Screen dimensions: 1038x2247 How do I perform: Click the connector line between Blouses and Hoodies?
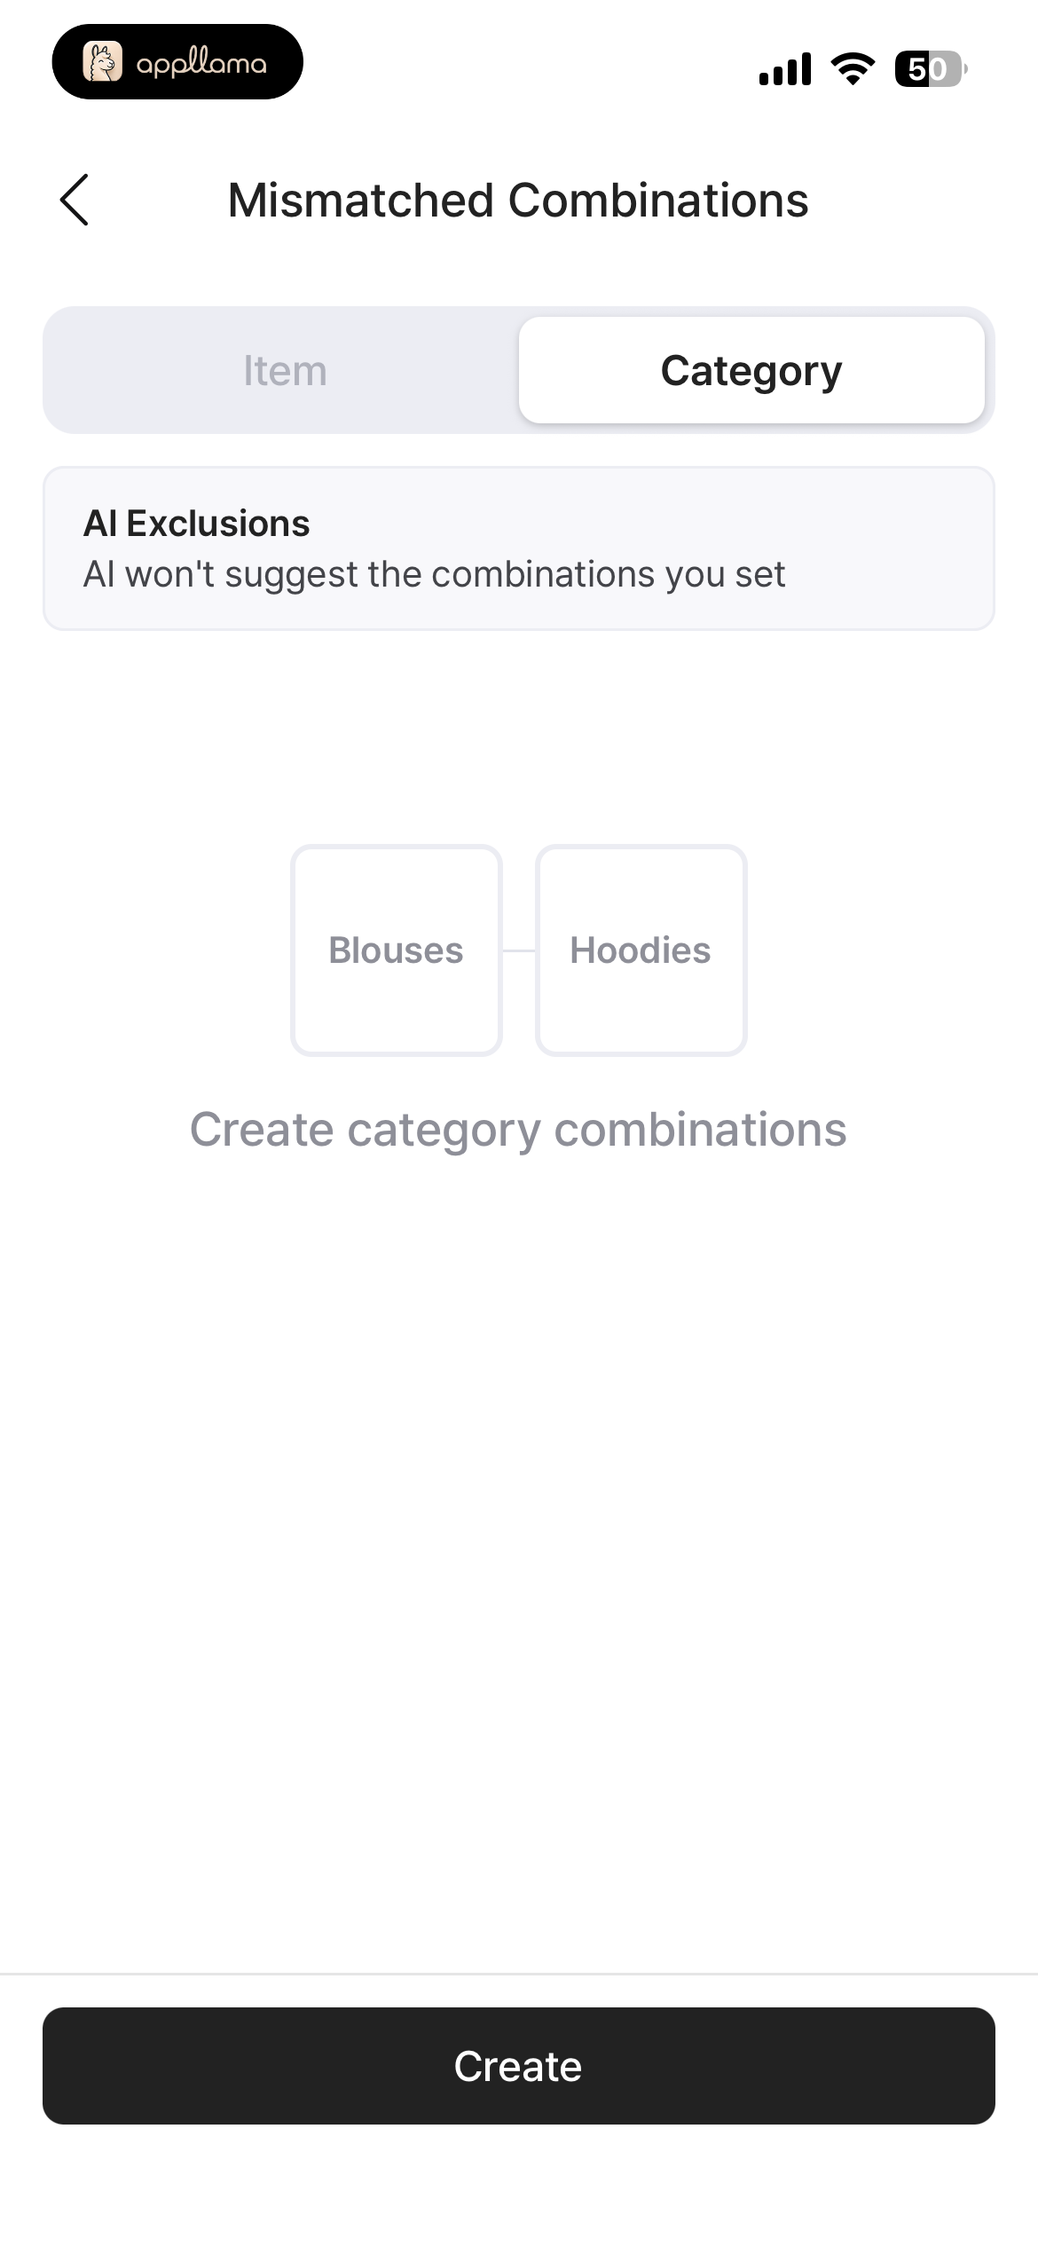tap(519, 950)
